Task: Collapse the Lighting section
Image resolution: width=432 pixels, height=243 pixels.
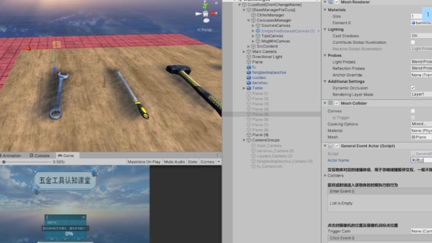Action: click(x=325, y=29)
